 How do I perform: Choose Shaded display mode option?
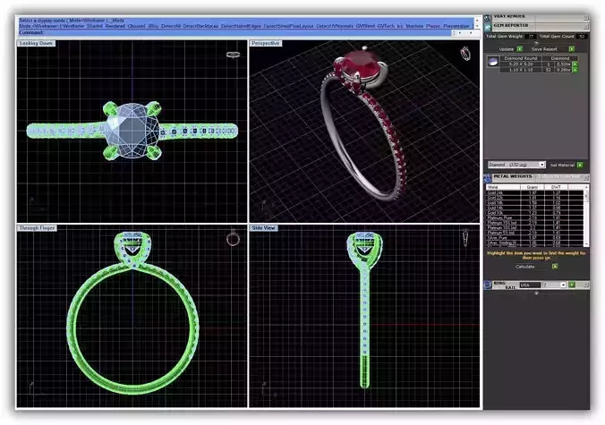click(95, 26)
